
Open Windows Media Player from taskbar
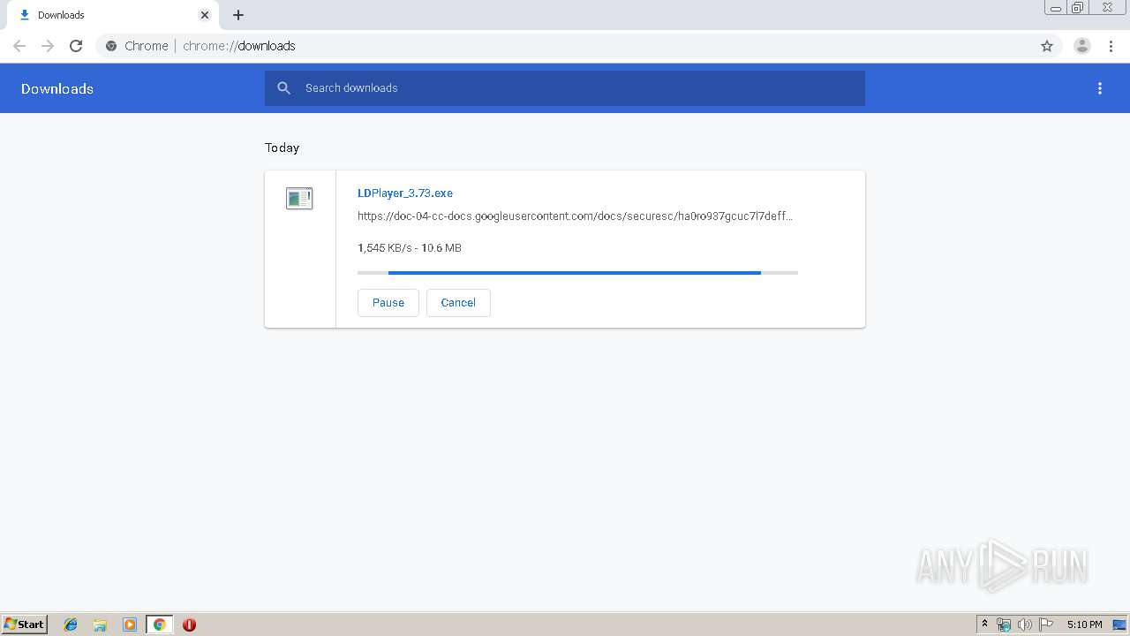130,625
